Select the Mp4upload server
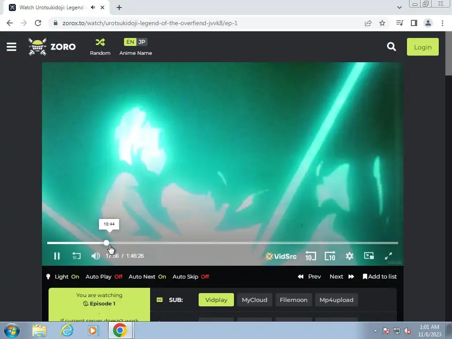The height and width of the screenshot is (339, 452). pos(336,300)
